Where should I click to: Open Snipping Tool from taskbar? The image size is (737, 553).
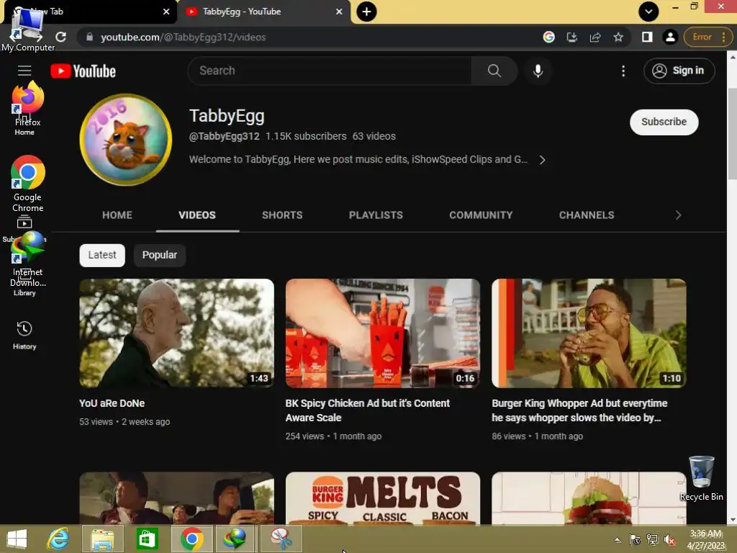coord(280,539)
